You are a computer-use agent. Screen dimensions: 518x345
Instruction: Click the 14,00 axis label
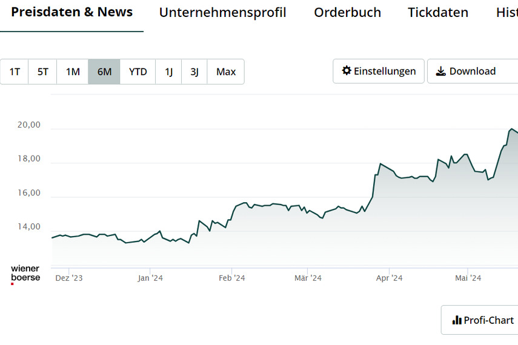tap(28, 227)
